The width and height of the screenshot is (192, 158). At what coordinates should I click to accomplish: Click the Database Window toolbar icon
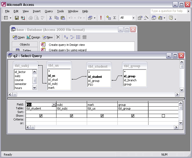[154, 18]
